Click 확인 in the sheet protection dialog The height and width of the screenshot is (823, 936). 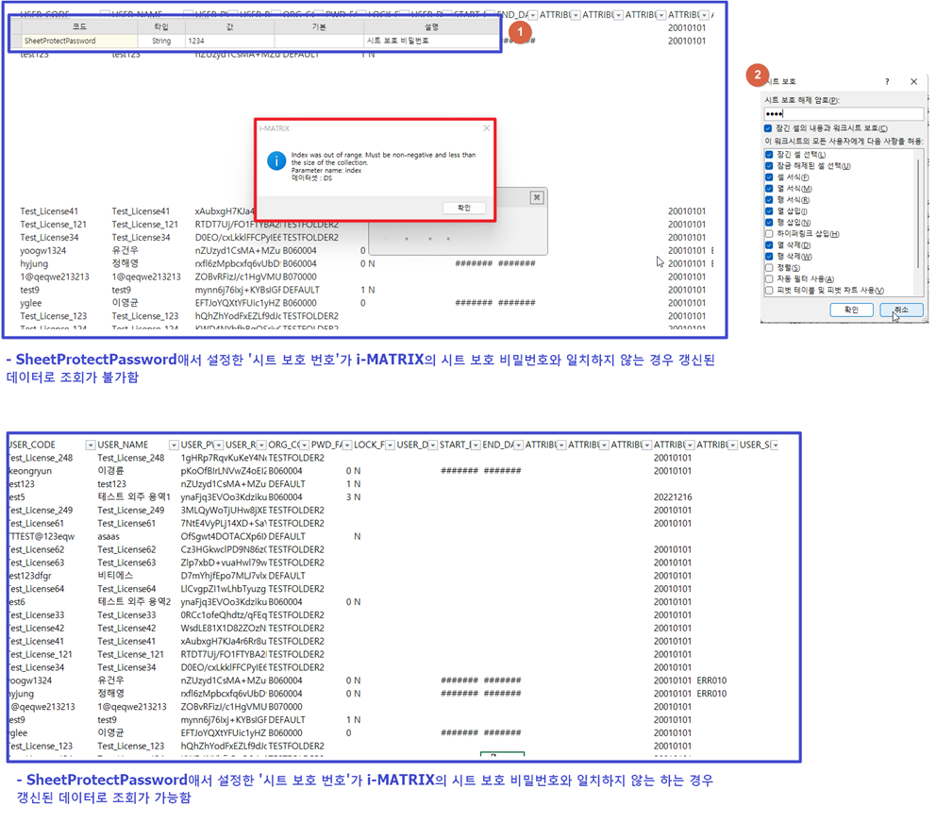[x=851, y=310]
